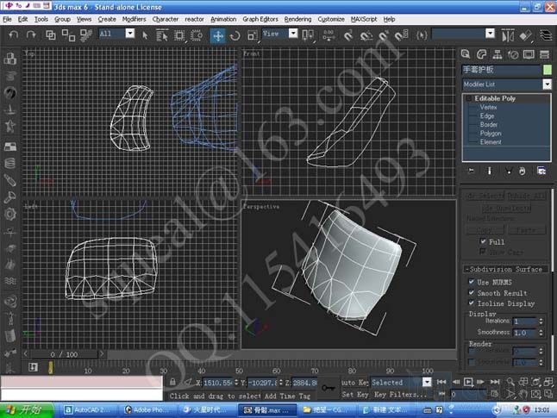Toggle Isoline Display checkbox
The width and height of the screenshot is (557, 418).
coord(472,303)
